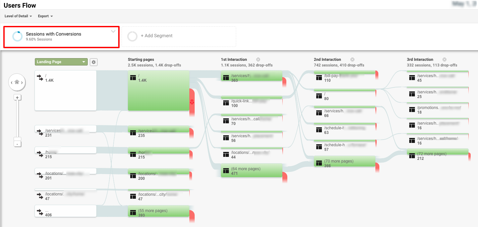The width and height of the screenshot is (478, 227).
Task: Click the home icon in flow navigation control
Action: pyautogui.click(x=17, y=82)
